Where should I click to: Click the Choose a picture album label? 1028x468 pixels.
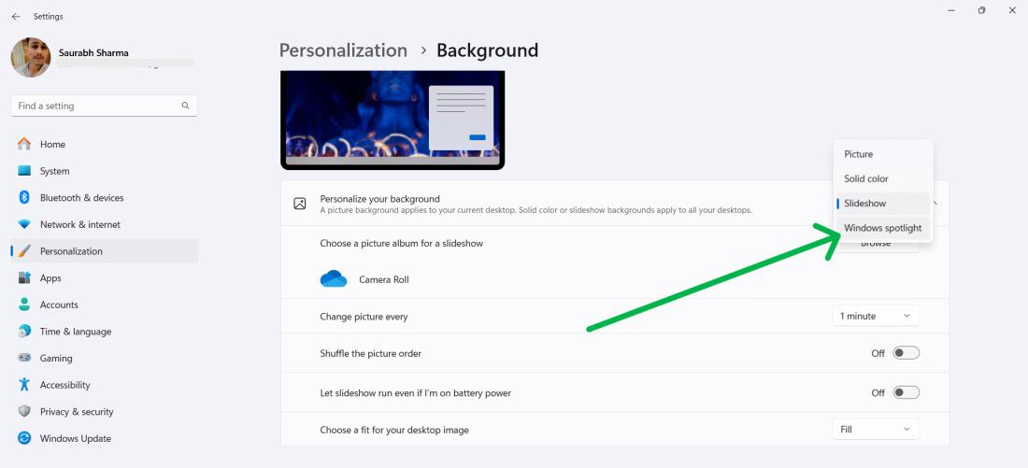(x=401, y=243)
